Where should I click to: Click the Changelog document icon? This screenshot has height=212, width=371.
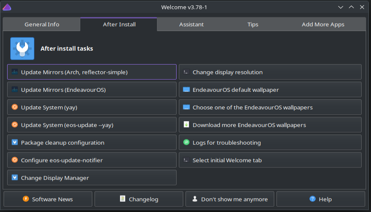(x=122, y=199)
